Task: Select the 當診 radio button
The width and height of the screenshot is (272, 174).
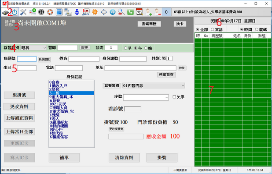Action: [213, 29]
